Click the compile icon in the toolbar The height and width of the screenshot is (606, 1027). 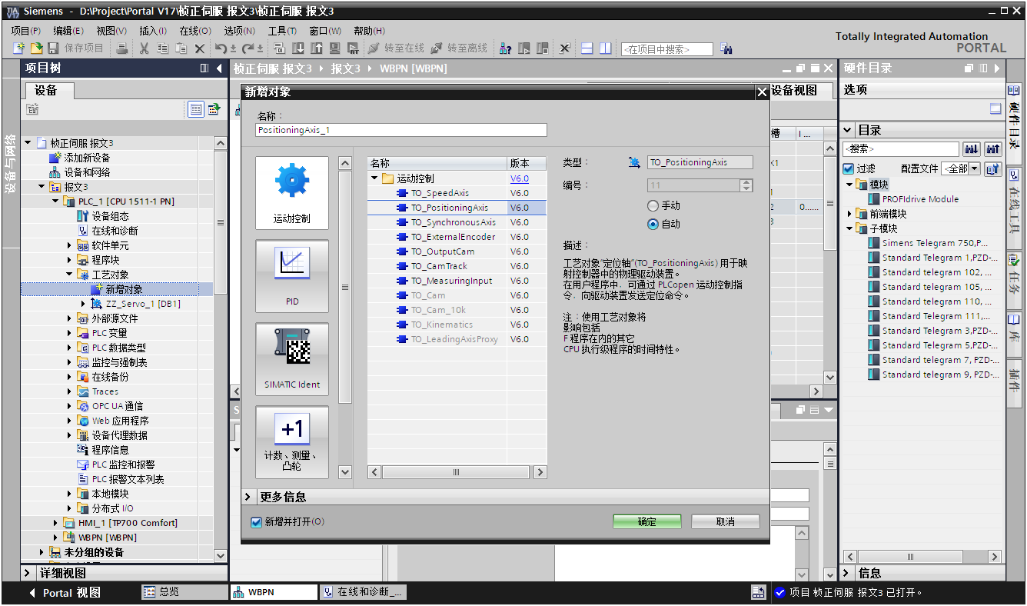(x=279, y=48)
